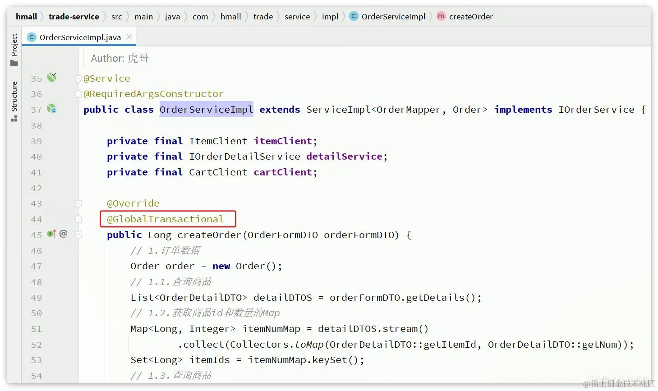Click getDetails() call on line 49
Image resolution: width=658 pixels, height=391 pixels.
[x=441, y=298]
